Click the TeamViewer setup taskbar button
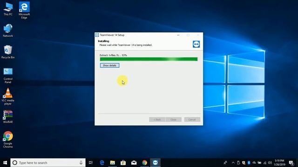The image size is (298, 167). click(x=155, y=163)
